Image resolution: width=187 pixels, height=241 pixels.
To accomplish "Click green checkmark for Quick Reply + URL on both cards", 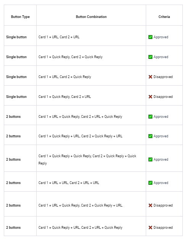I will click(150, 136).
